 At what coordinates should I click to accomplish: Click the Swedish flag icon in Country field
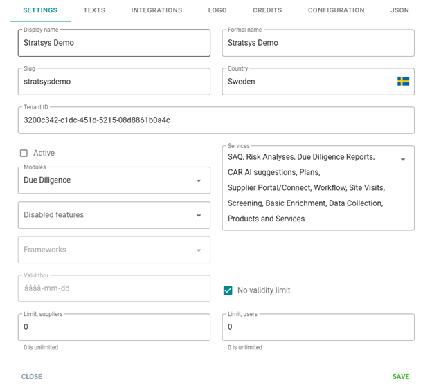point(403,82)
